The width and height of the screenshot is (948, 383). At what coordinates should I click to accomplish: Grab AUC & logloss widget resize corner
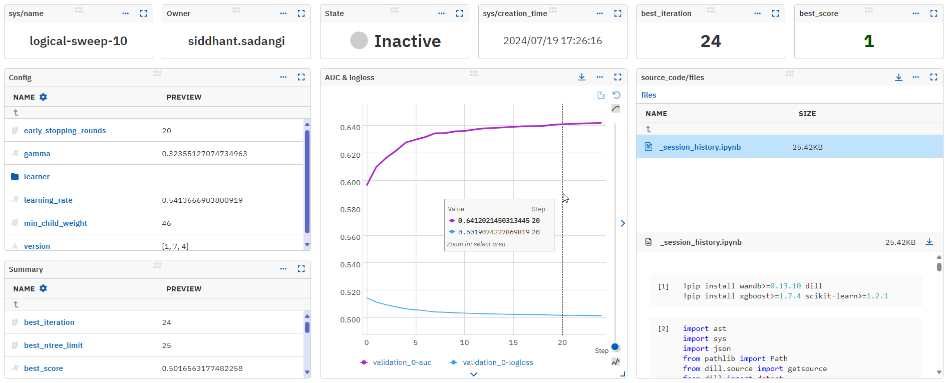(x=623, y=374)
